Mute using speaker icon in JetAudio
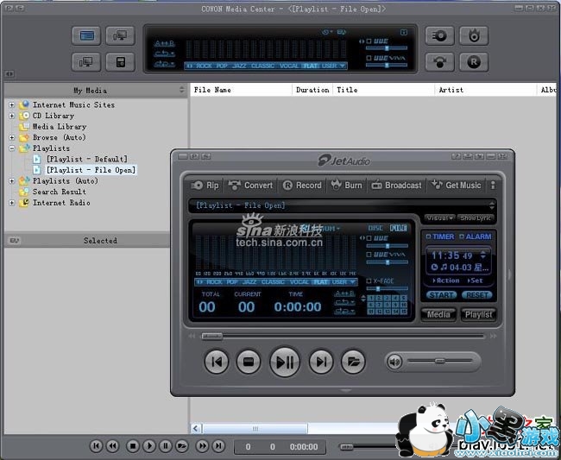 [x=394, y=362]
